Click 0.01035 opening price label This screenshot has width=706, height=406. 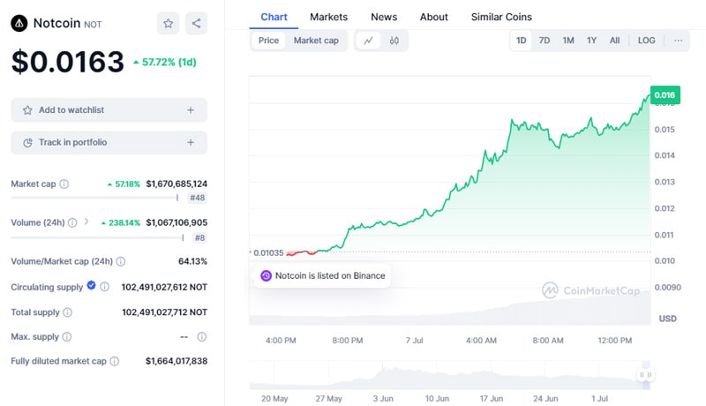pos(268,253)
